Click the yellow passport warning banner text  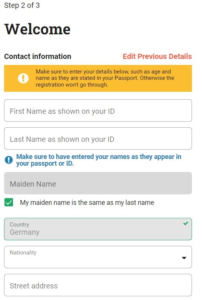(x=105, y=78)
